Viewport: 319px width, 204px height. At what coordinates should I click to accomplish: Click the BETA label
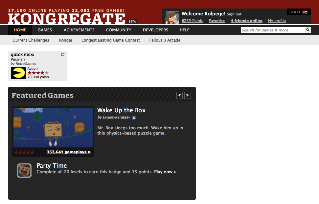tap(132, 22)
